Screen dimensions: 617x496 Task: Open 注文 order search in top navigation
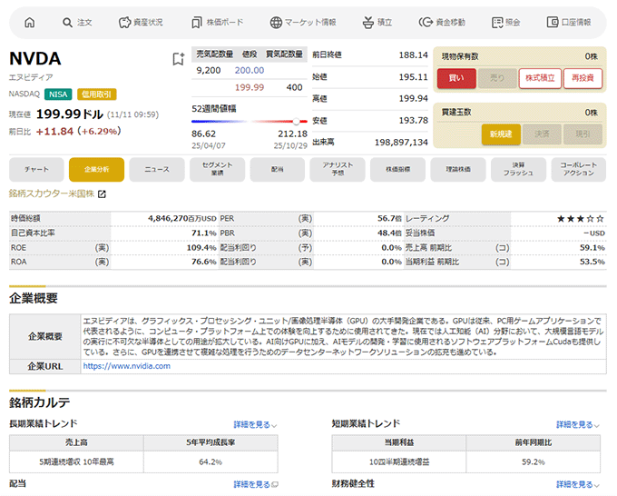point(77,22)
